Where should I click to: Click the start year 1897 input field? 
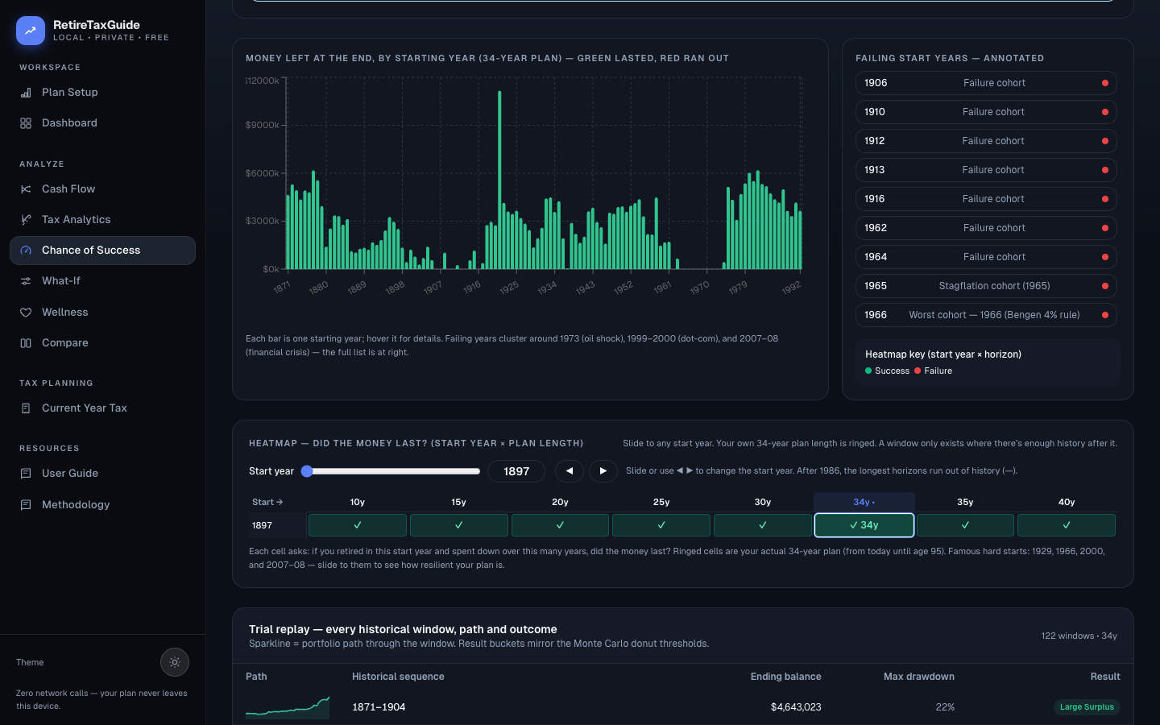pos(516,471)
